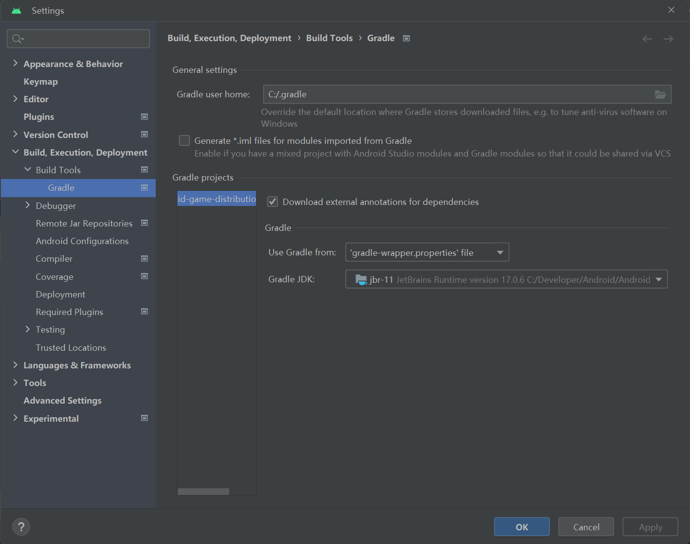Open Compiler settings page
This screenshot has width=690, height=544.
tap(54, 259)
